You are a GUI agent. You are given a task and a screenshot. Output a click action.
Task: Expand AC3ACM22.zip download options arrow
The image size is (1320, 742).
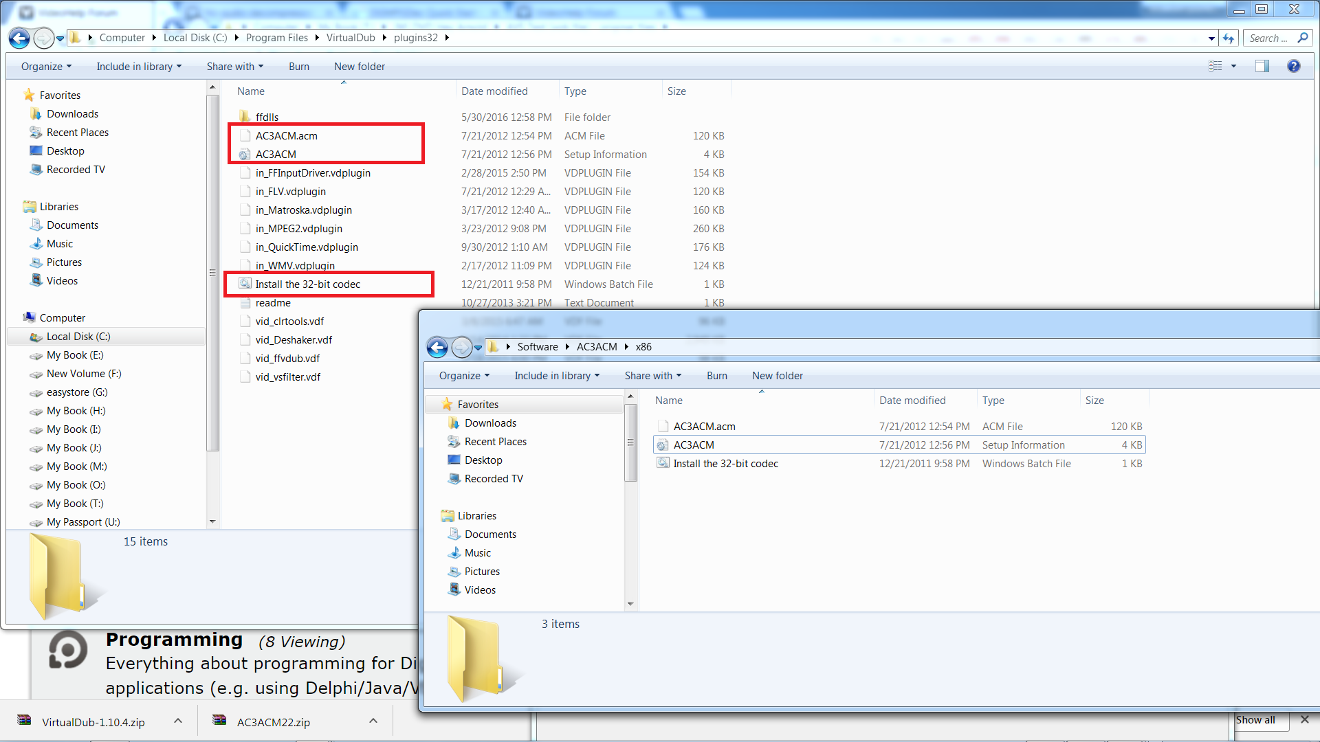[x=373, y=721]
